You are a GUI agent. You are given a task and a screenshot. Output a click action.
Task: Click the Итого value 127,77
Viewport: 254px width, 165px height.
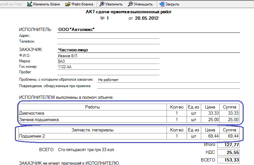click(228, 145)
